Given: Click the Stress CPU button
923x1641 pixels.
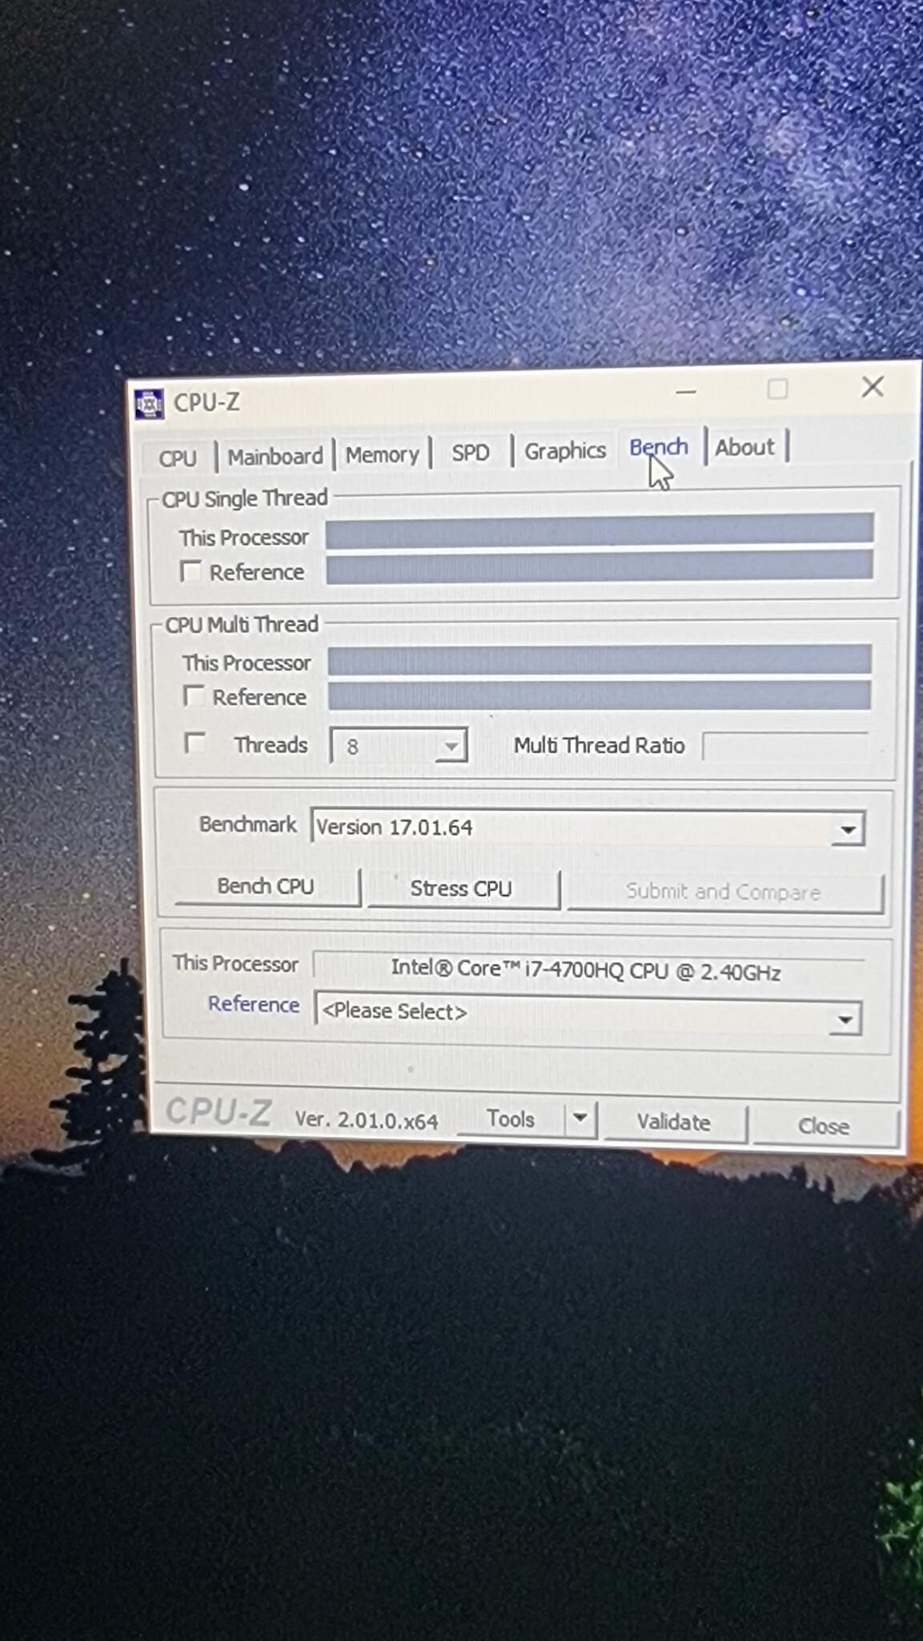Looking at the screenshot, I should (462, 889).
